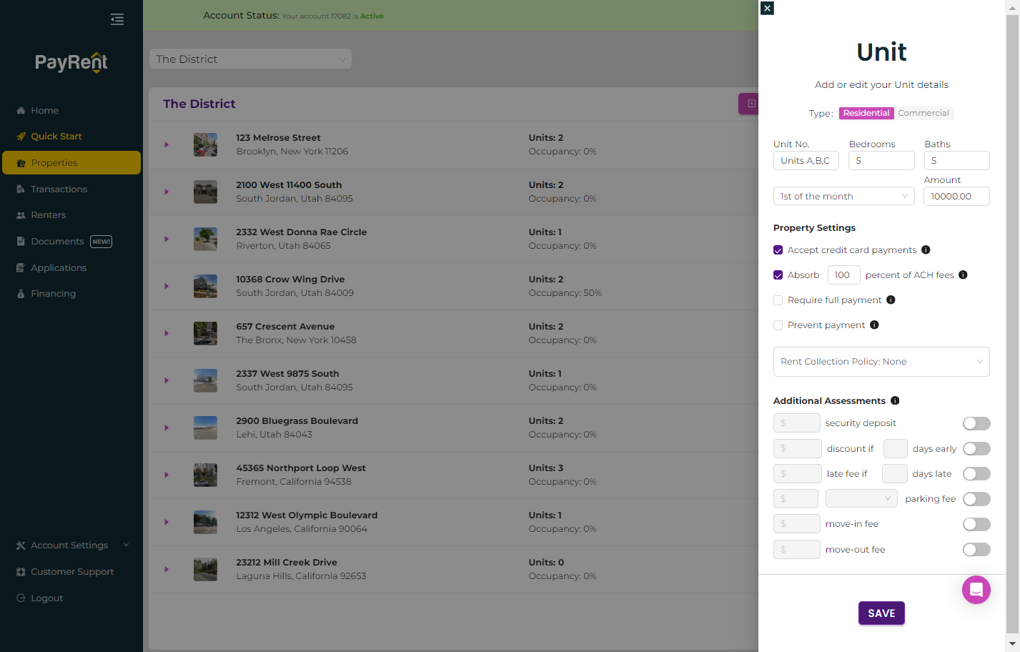The width and height of the screenshot is (1020, 652).
Task: Click the SAVE button
Action: pos(881,613)
